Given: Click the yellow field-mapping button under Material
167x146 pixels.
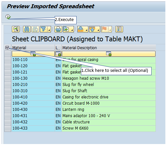Looking at the screenshot, I should tap(33, 54).
